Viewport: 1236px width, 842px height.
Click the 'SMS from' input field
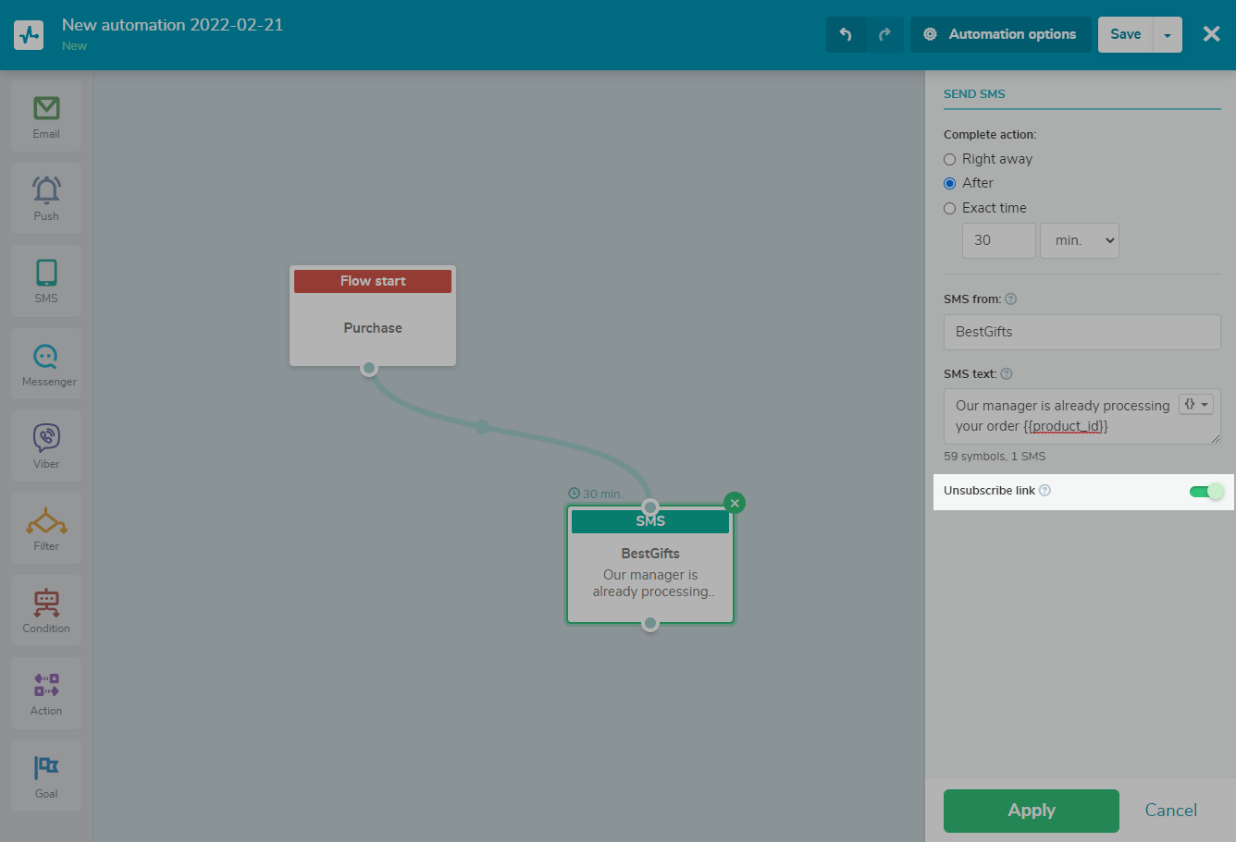1081,332
